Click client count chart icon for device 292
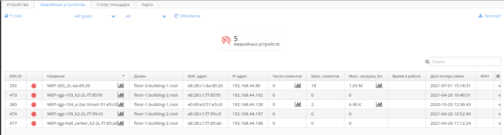The image size is (504, 135). 298,85
